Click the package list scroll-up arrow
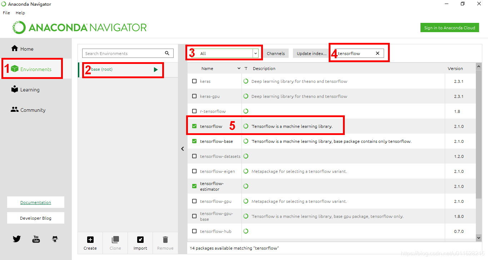Image resolution: width=488 pixels, height=260 pixels. click(x=479, y=66)
